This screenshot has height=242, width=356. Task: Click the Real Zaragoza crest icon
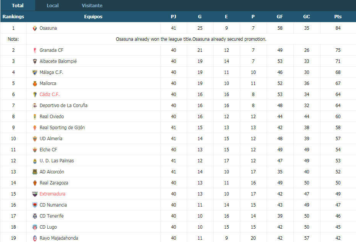coord(35,183)
